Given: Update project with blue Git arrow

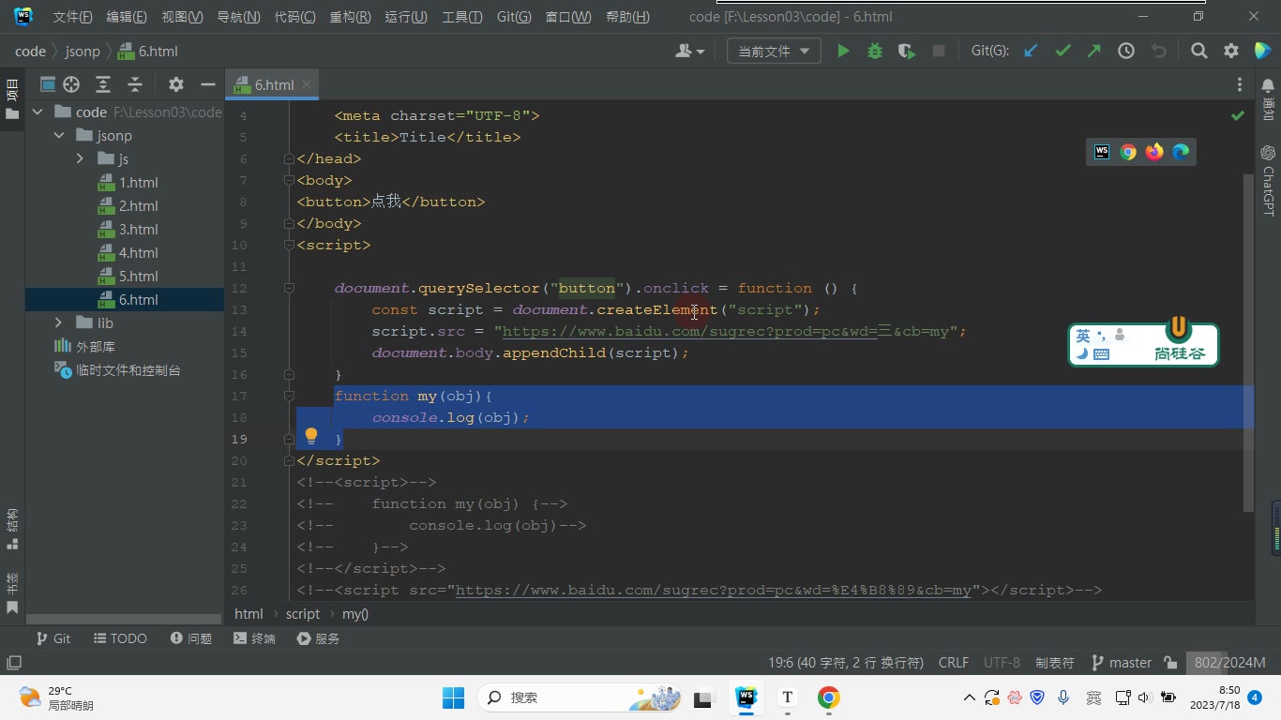Looking at the screenshot, I should pyautogui.click(x=1031, y=52).
